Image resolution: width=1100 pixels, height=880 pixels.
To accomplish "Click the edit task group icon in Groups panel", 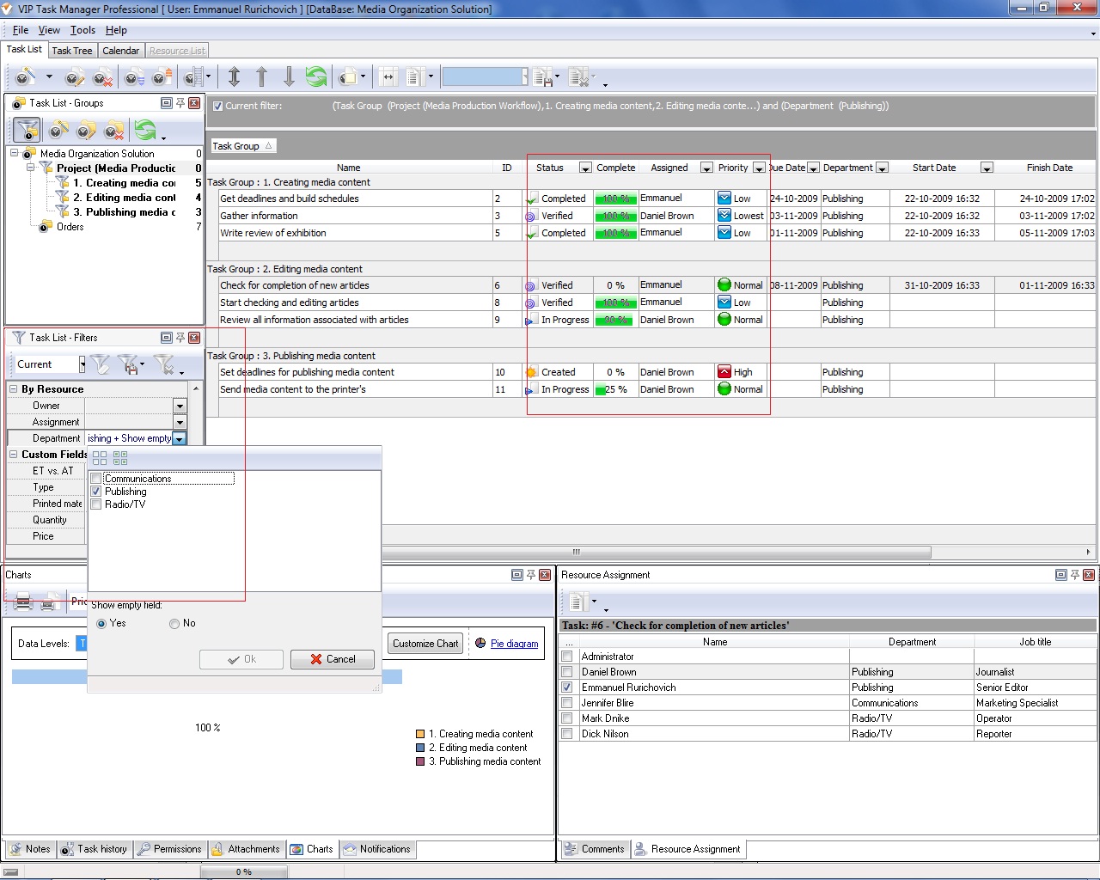I will tap(85, 130).
